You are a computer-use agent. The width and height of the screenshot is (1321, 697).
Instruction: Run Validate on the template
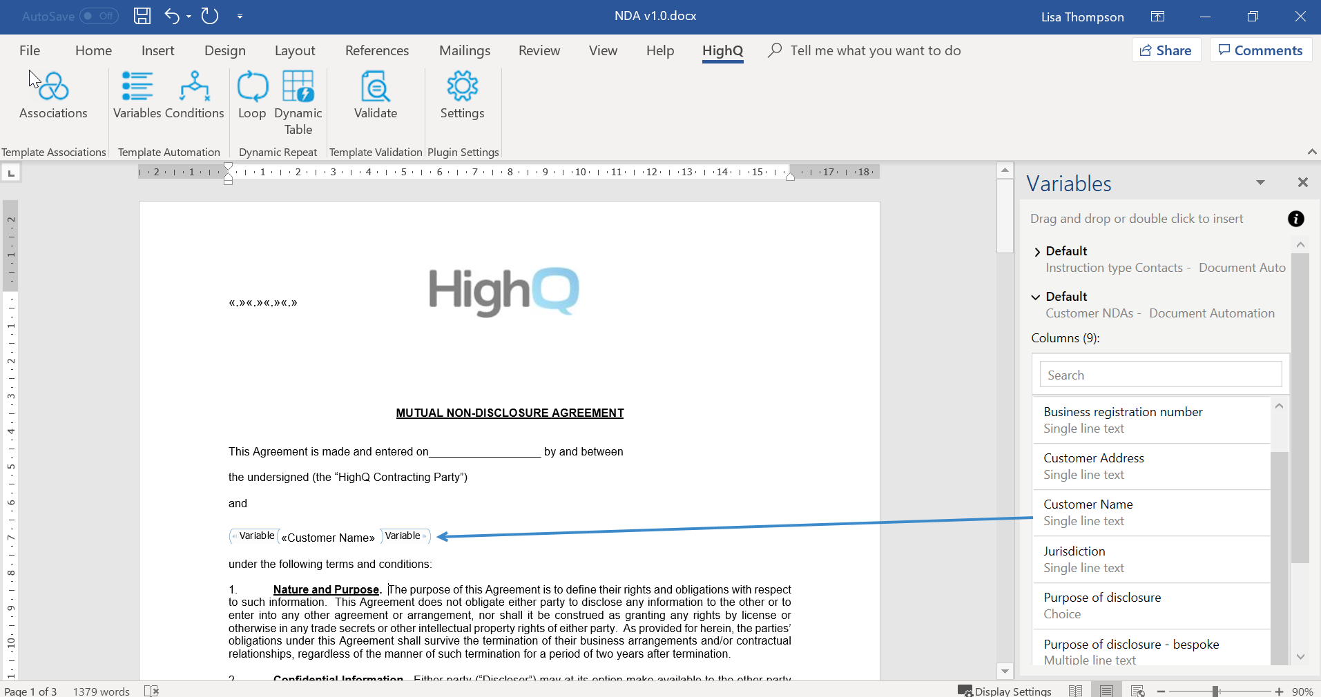click(x=376, y=95)
